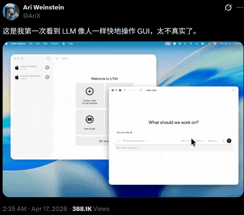Click the plus attach icon in the chat composer

pos(118,141)
